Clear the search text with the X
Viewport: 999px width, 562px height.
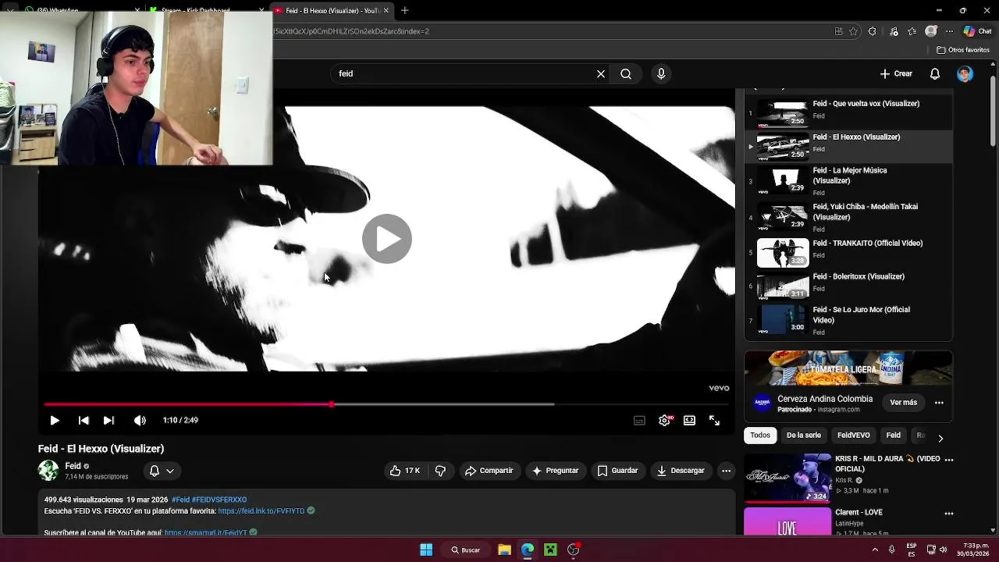(x=601, y=73)
